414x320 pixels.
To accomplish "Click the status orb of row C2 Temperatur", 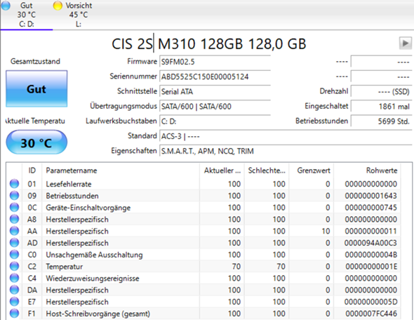I will click(14, 267).
